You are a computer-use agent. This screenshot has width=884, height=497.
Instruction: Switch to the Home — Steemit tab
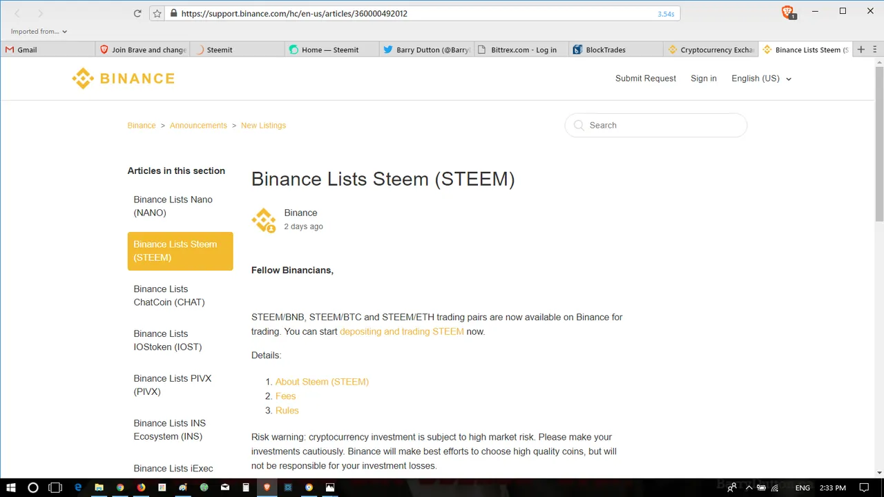(x=332, y=50)
